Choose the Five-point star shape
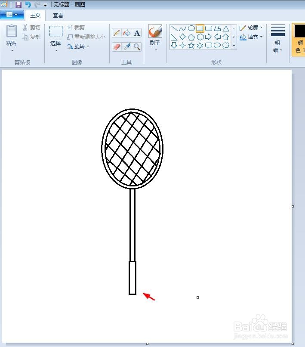 coord(191,45)
